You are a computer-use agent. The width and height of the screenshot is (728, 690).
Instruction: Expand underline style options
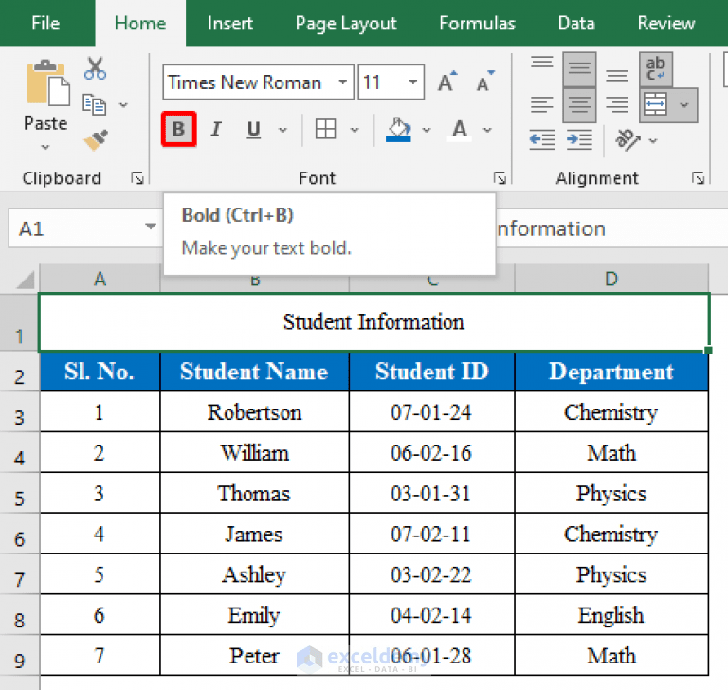coord(282,130)
